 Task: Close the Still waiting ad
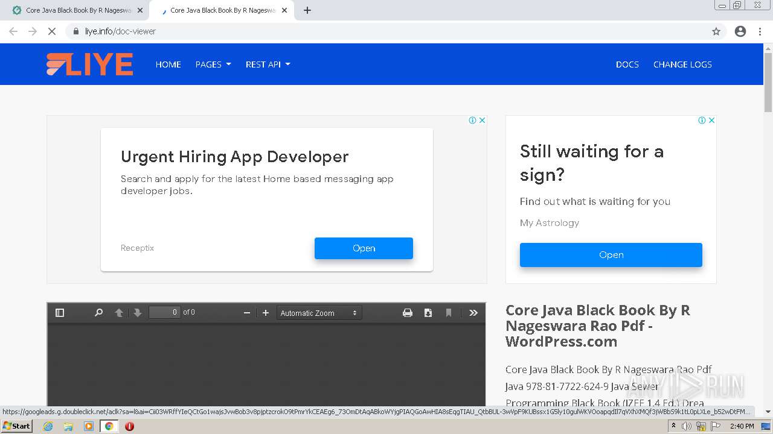click(712, 120)
